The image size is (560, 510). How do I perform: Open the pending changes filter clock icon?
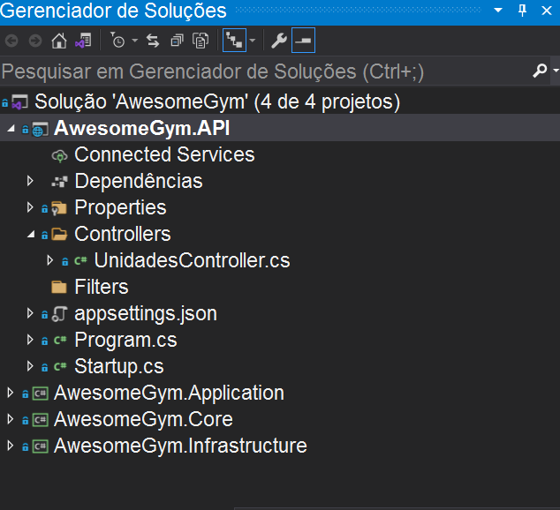pos(118,41)
